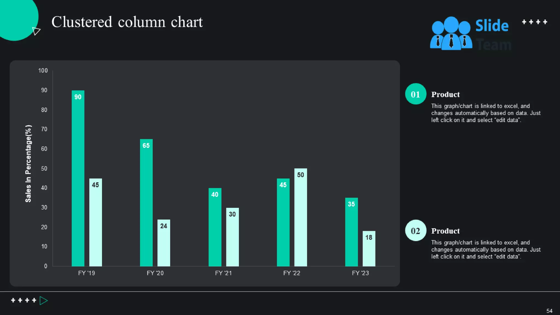Select the FY '23 light bar labeled 18
The image size is (560, 315).
[369, 249]
